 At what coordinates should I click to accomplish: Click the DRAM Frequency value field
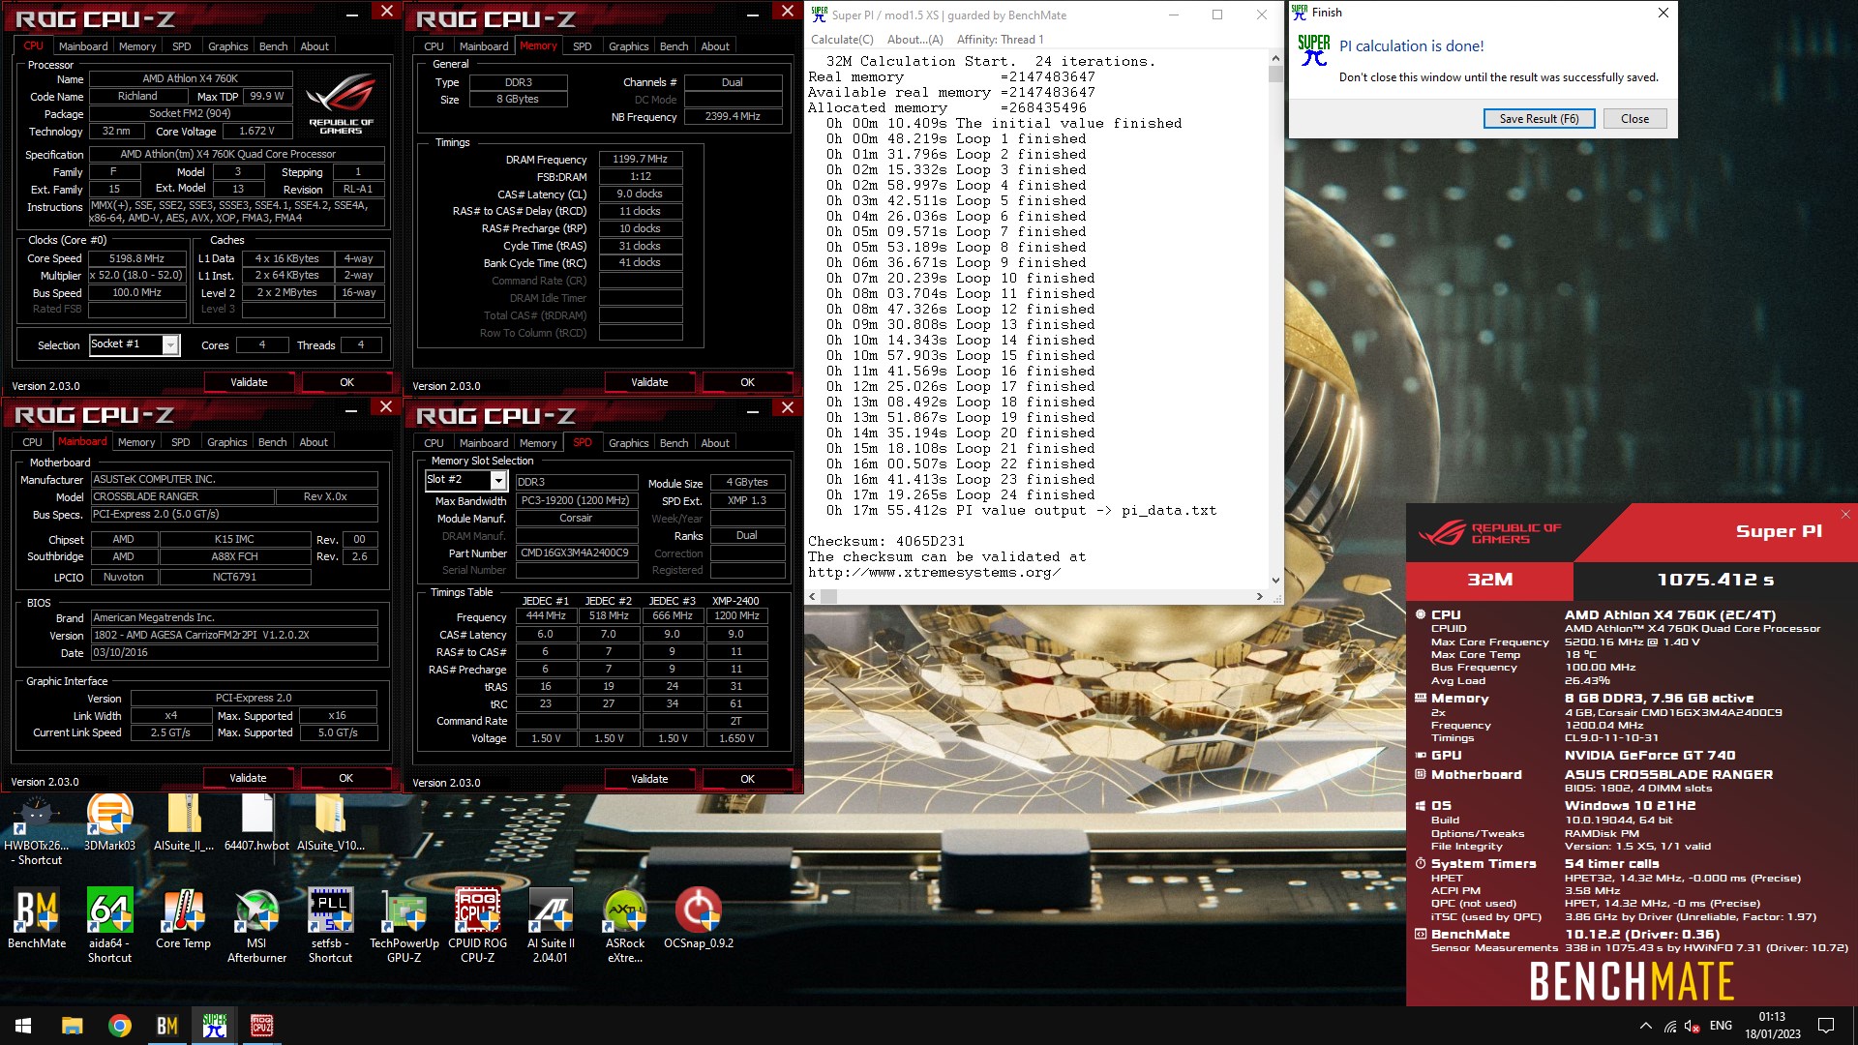640,159
